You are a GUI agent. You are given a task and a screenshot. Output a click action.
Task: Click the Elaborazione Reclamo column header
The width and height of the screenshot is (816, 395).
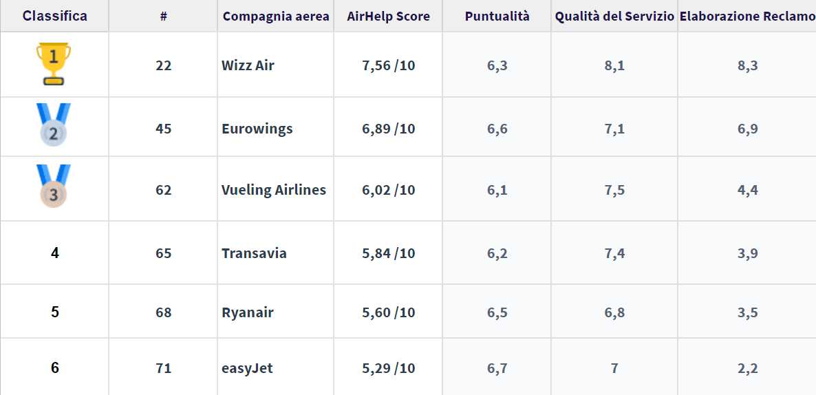[x=747, y=16]
